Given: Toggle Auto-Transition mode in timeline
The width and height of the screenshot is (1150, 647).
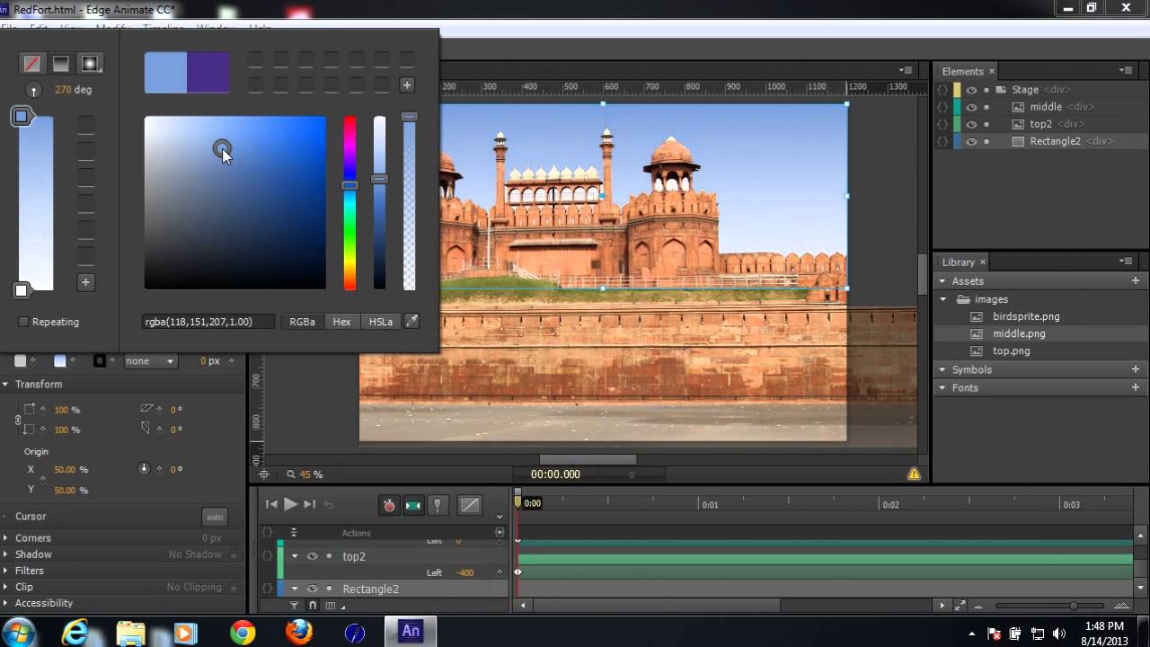Looking at the screenshot, I should coord(413,505).
